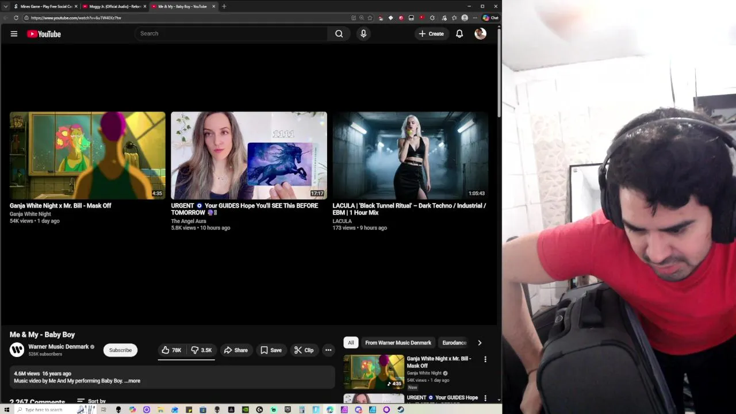Dislike the video with thumbs-down 3.5K
This screenshot has height=414, width=736.
coord(201,350)
